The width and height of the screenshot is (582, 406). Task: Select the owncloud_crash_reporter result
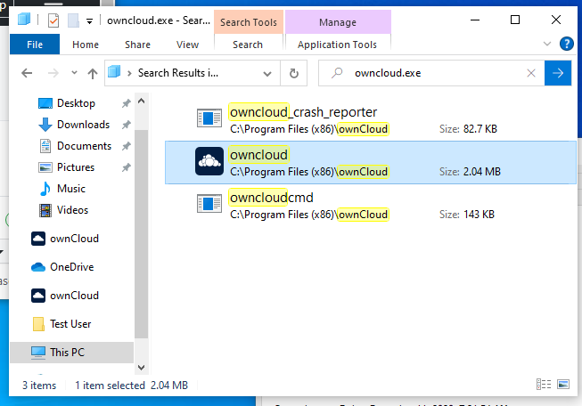click(371, 120)
